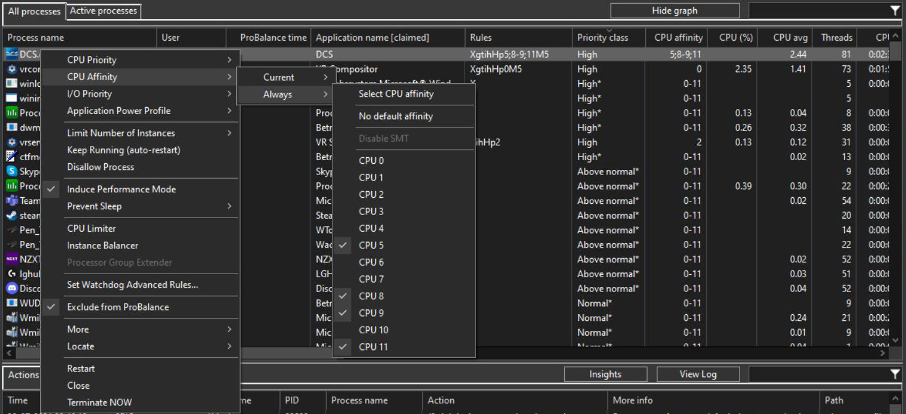Expand the Application Power Profile submenu
906x414 pixels.
[140, 111]
